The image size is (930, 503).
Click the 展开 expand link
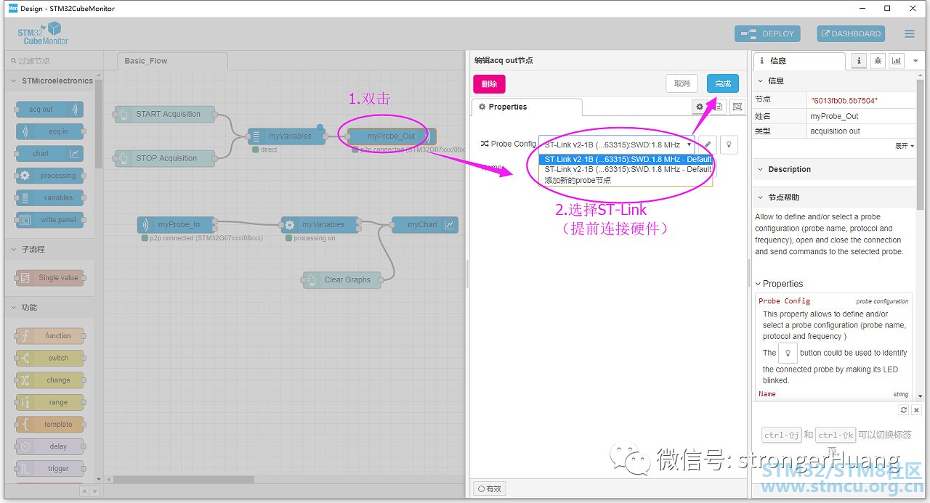click(905, 146)
